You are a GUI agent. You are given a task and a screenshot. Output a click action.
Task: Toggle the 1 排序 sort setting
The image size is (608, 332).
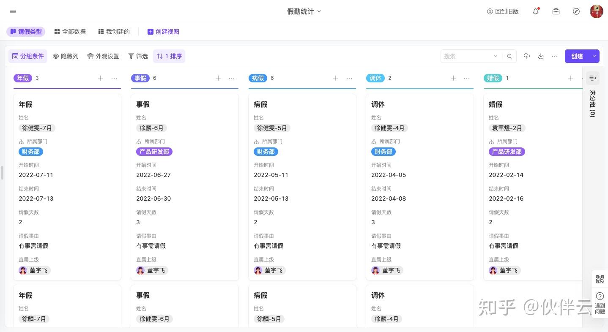click(x=169, y=56)
